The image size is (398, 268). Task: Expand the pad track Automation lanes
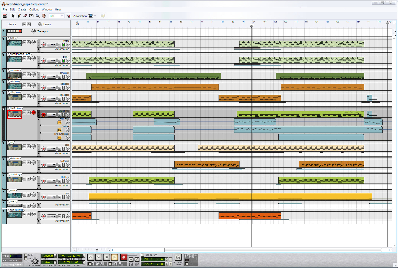39,153
